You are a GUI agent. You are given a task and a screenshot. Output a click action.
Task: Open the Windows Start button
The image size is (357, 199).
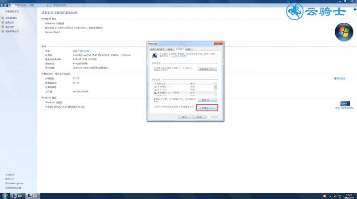(x=4, y=196)
